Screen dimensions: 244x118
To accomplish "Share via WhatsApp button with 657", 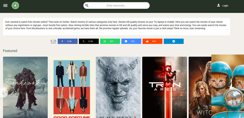I will click(x=110, y=41).
